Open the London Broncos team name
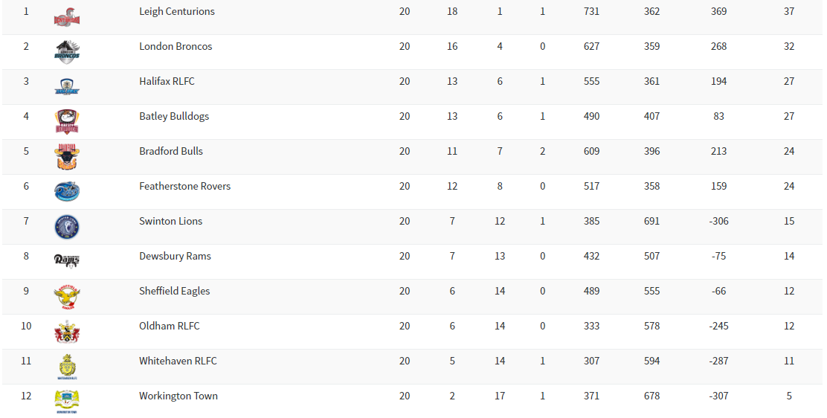 tap(176, 47)
